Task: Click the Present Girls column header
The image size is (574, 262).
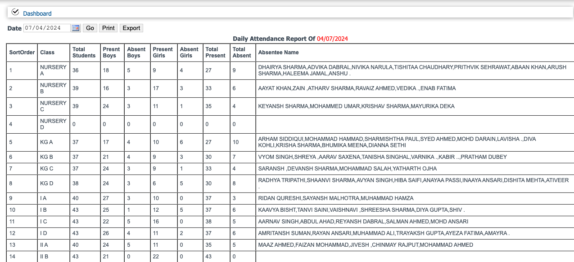Action: 163,52
